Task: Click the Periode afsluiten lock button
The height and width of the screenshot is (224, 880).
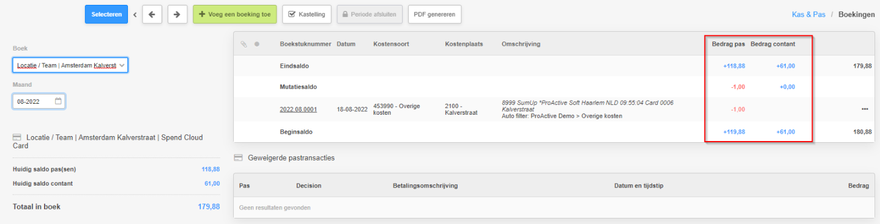Action: pyautogui.click(x=370, y=14)
